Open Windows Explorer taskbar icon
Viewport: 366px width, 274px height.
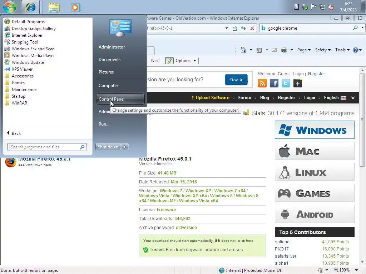click(x=54, y=7)
